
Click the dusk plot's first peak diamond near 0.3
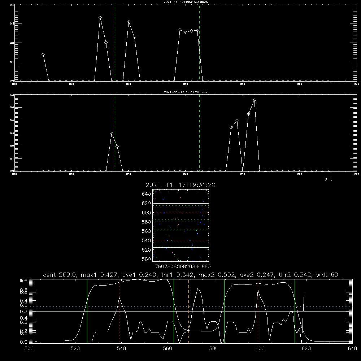[x=112, y=134]
